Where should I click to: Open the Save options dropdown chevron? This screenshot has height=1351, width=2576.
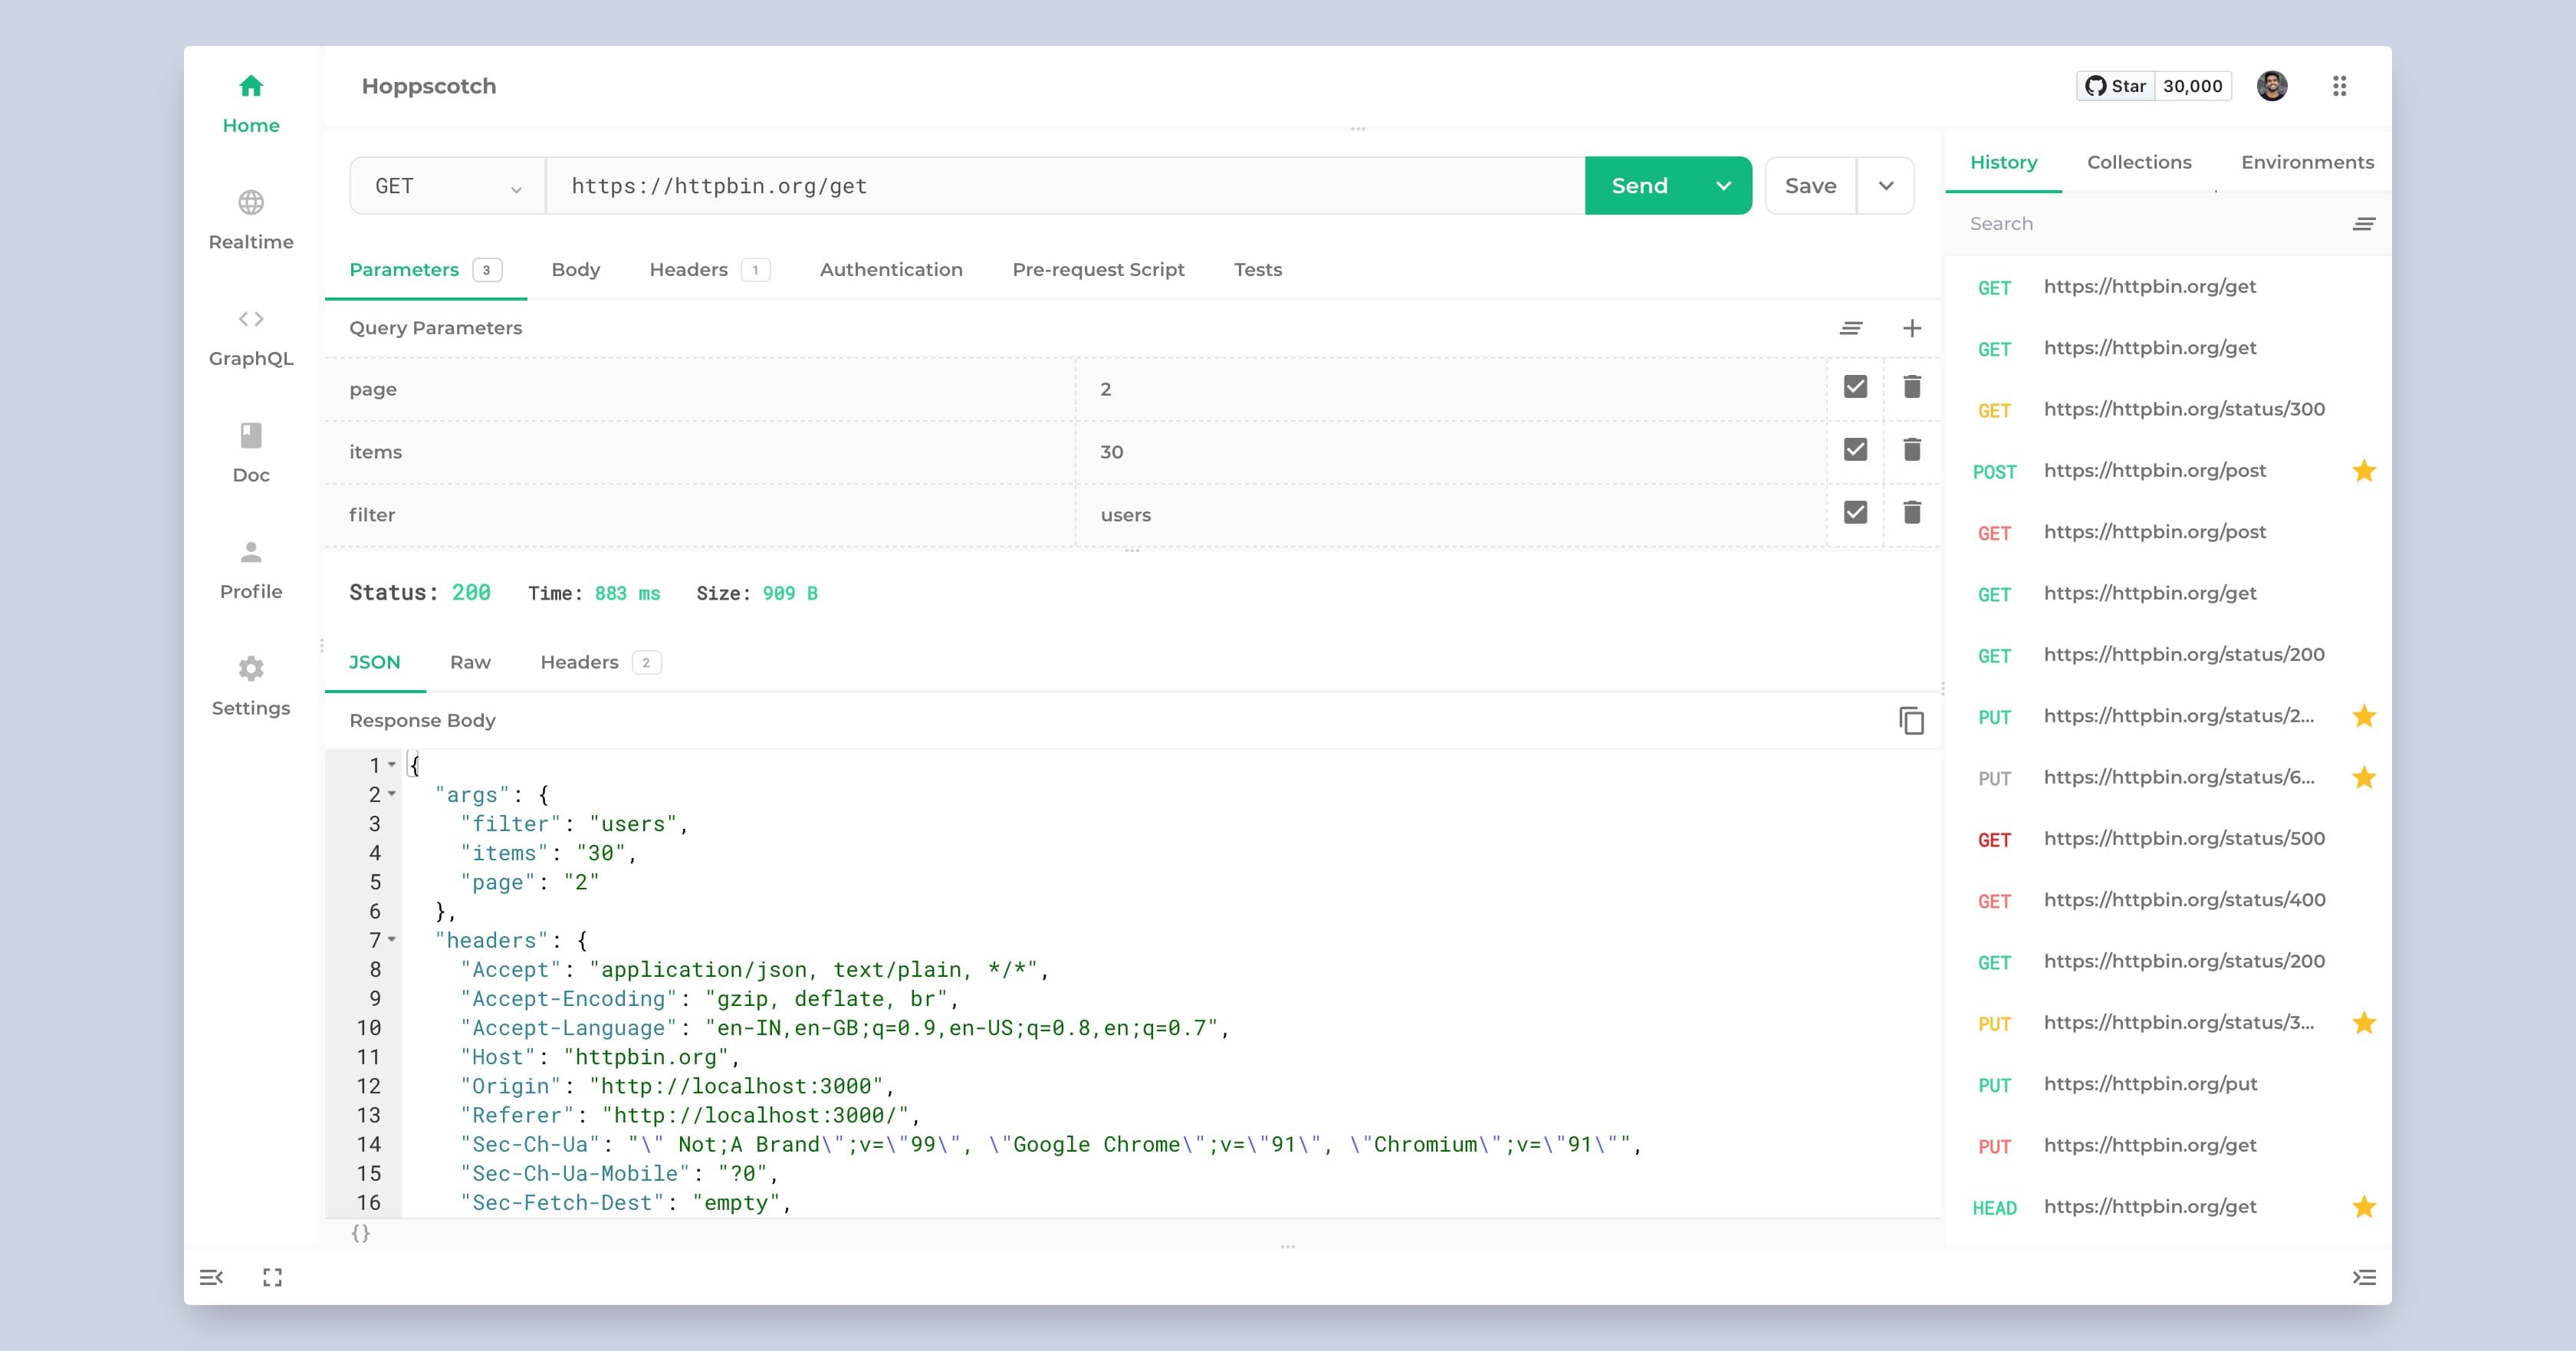click(1885, 186)
